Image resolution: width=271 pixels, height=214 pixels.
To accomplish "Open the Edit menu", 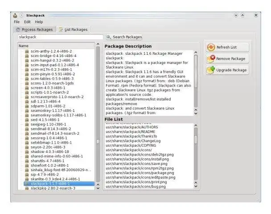I will coord(27,22).
